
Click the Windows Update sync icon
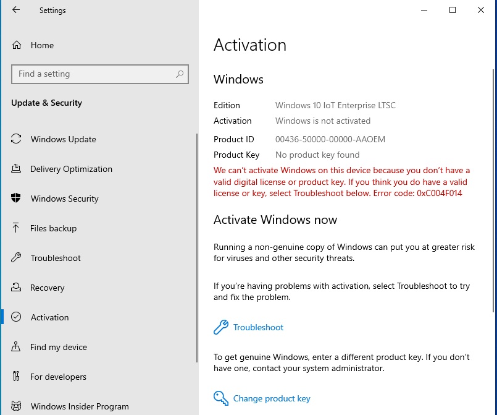(x=17, y=139)
